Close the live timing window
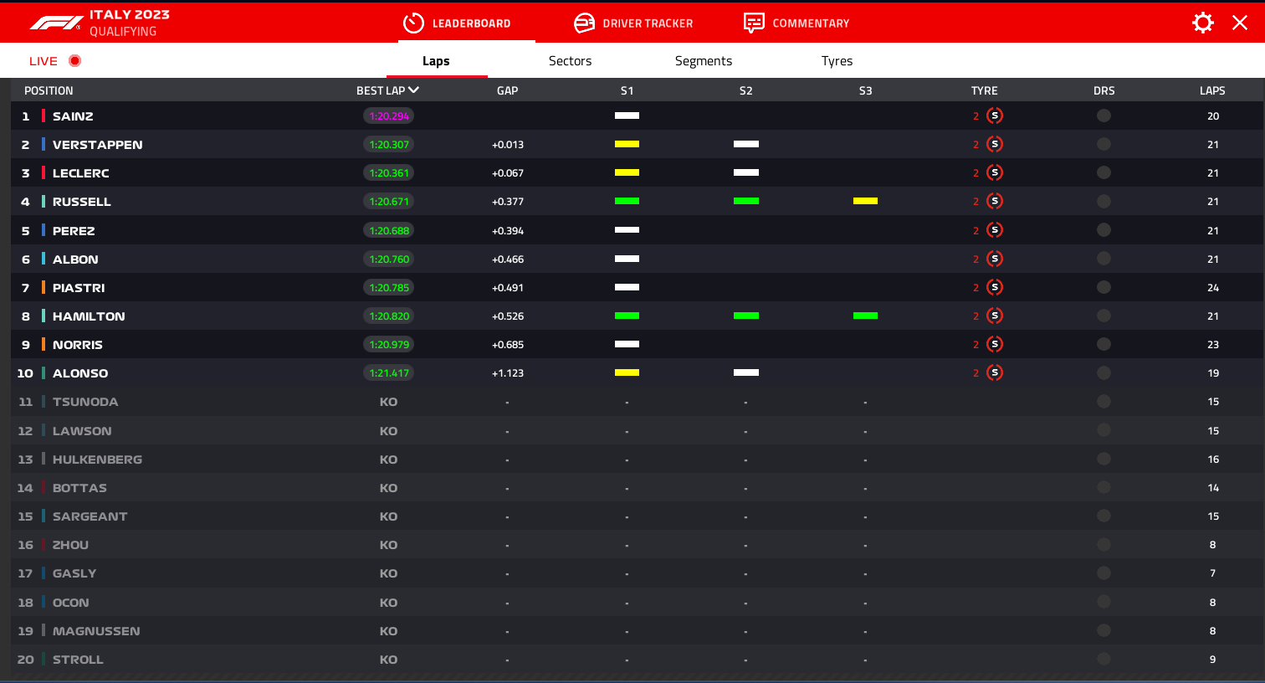 (x=1240, y=23)
